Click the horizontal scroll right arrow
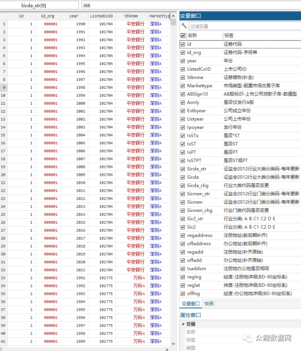The image size is (301, 351). (x=167, y=349)
